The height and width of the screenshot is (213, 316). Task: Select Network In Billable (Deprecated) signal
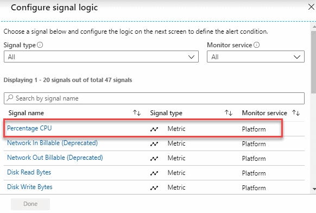(53, 143)
